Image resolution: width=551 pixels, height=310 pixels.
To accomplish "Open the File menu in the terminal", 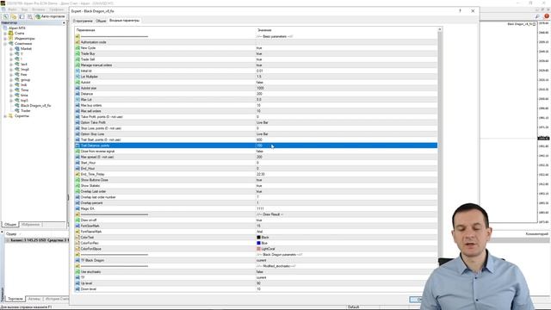I will [x=11, y=9].
